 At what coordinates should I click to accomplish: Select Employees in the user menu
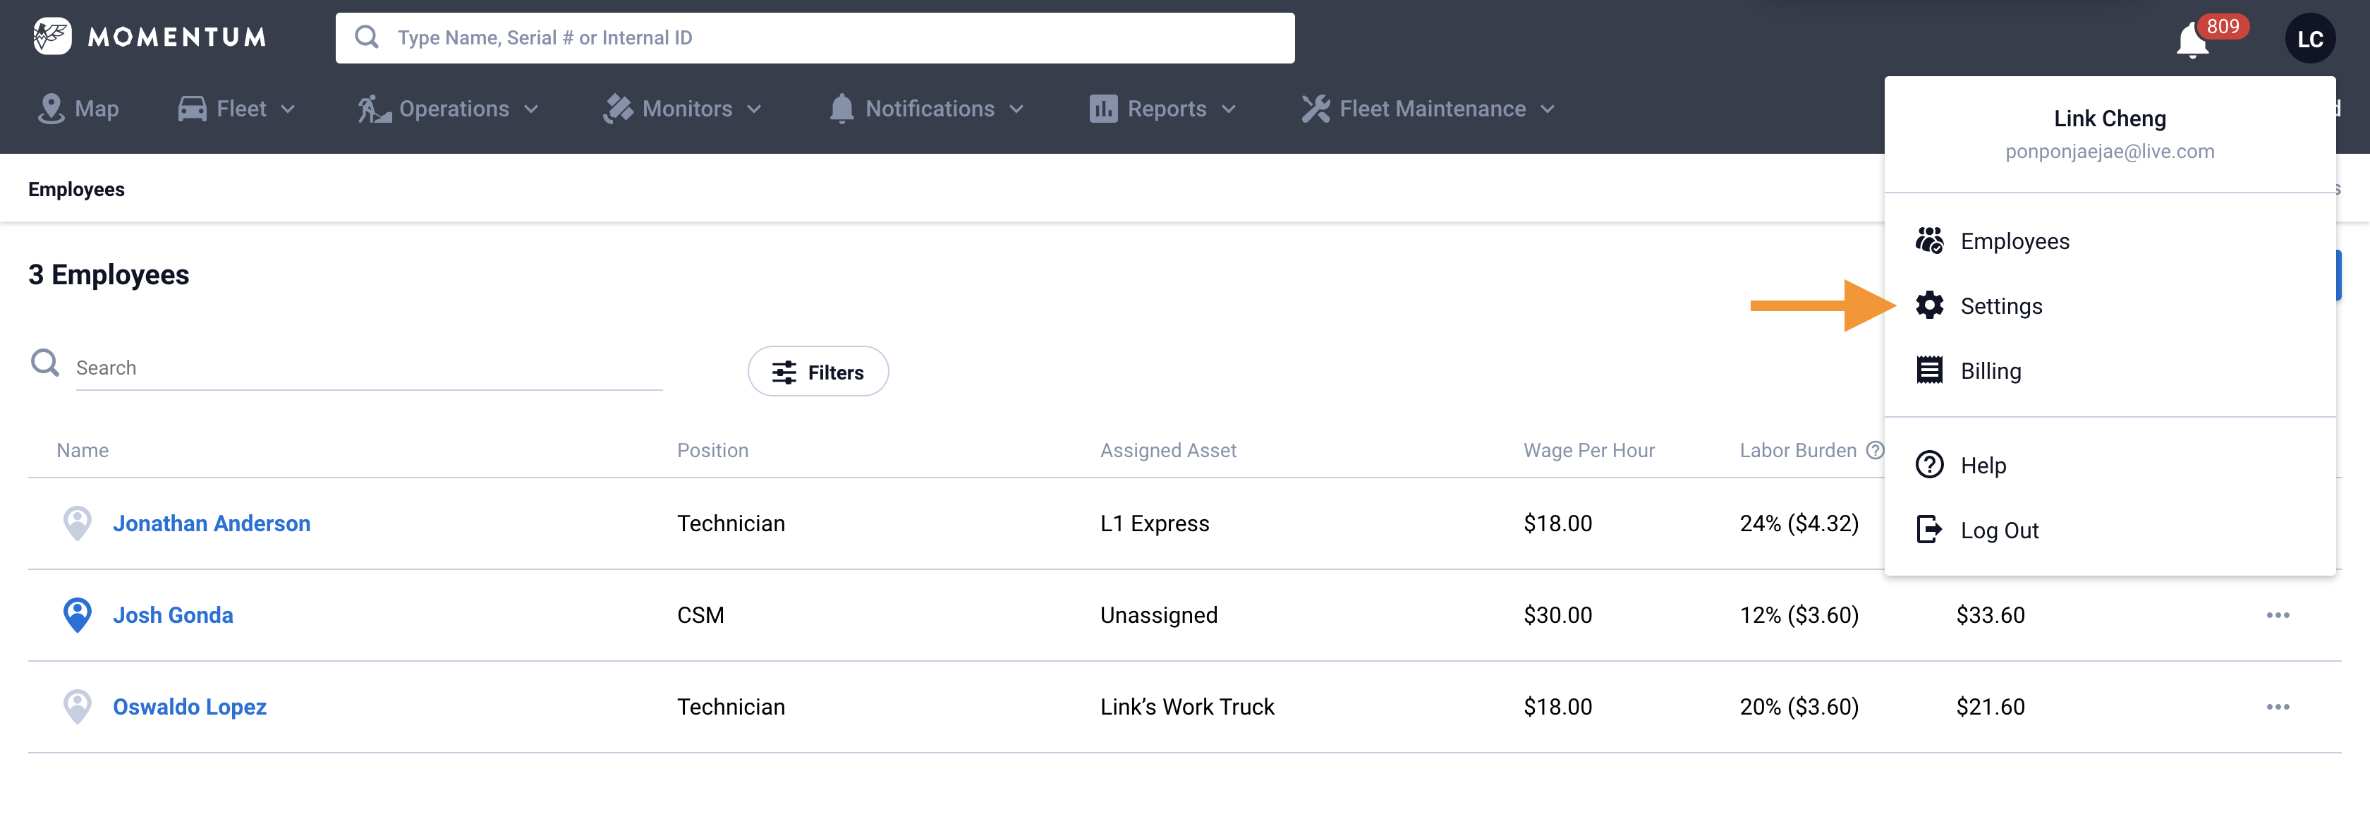pyautogui.click(x=2110, y=241)
